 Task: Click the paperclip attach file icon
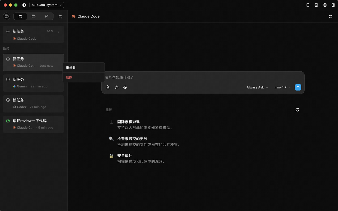click(x=108, y=87)
